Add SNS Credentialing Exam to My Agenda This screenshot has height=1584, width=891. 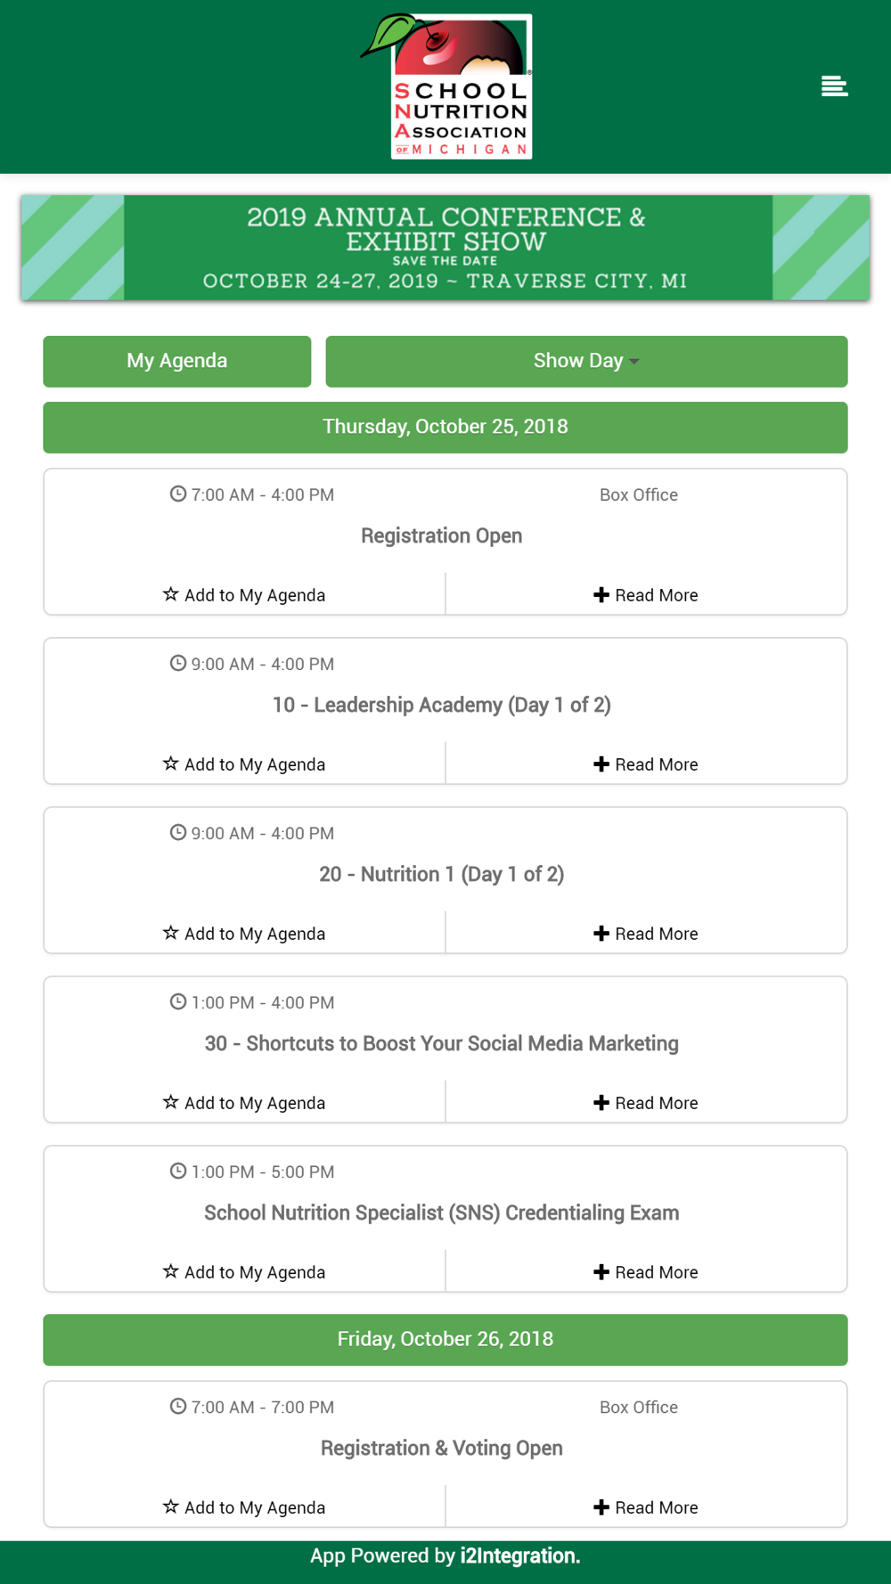click(x=245, y=1272)
